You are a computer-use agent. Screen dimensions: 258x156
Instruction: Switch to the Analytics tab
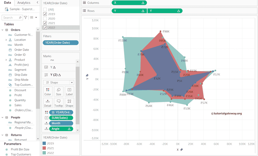coord(24,3)
